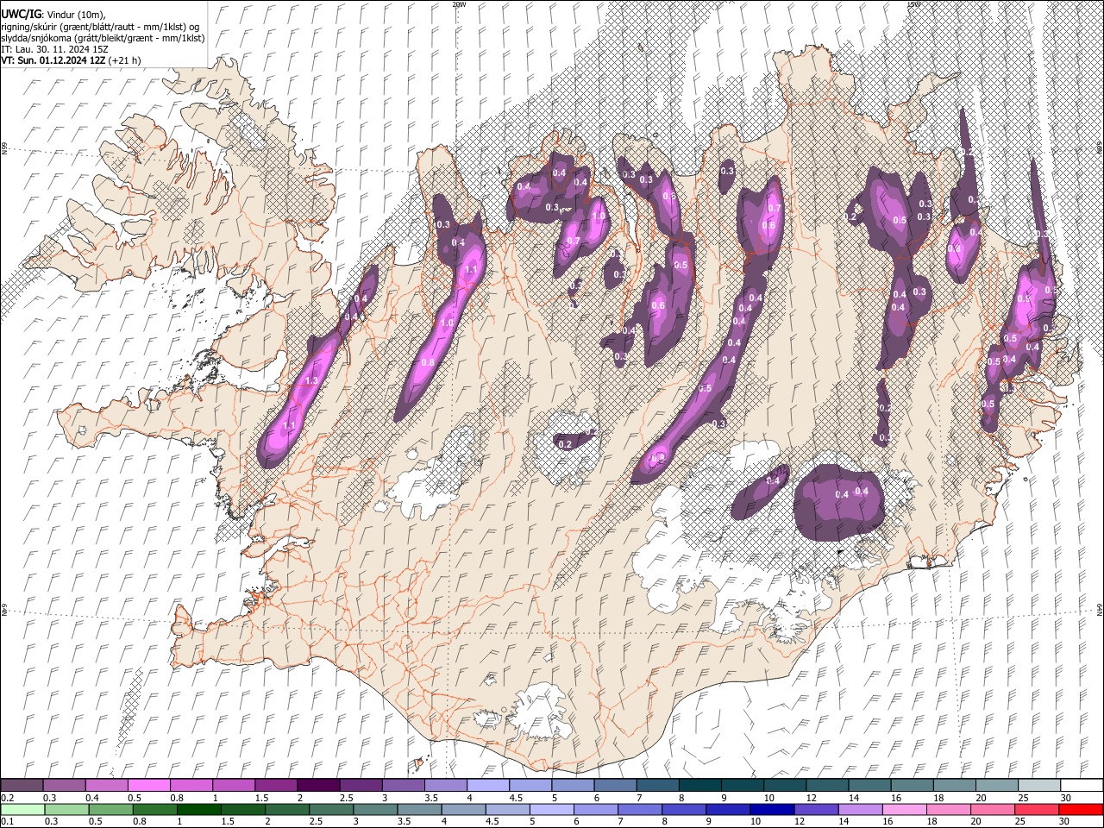Screen dimensions: 1104x828
Task: Select the 'slydda/snjókoma' legend description line
Action: tap(103, 38)
